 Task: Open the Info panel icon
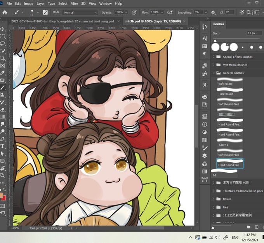205,124
